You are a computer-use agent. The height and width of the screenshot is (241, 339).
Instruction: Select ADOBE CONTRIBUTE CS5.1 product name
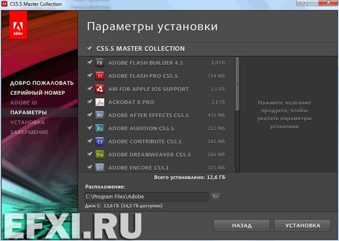[145, 142]
